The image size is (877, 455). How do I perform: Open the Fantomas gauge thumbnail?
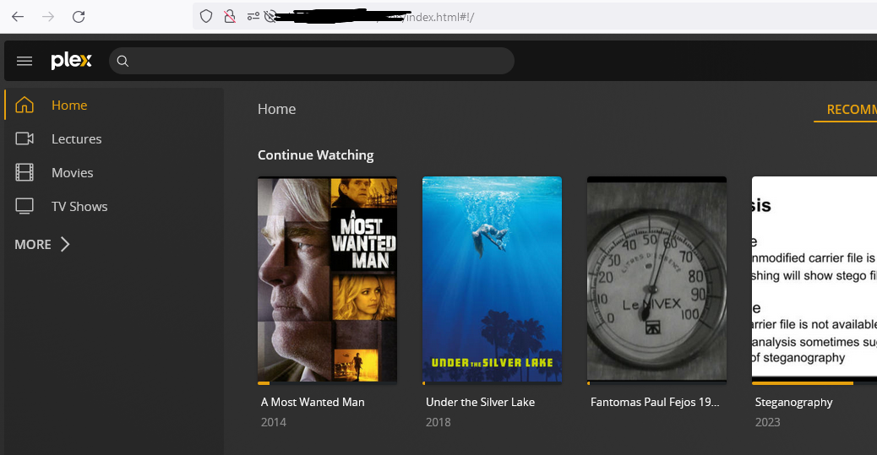[656, 279]
